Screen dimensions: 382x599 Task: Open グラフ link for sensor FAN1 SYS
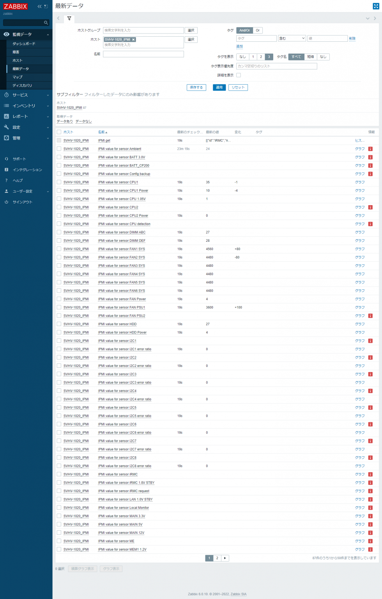point(359,249)
